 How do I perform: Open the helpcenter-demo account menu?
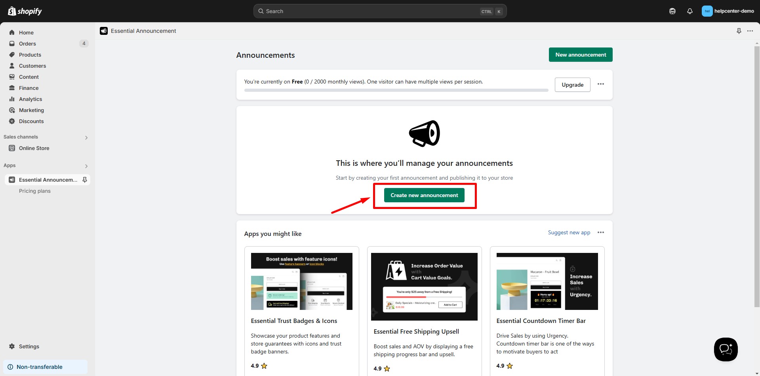(x=728, y=11)
